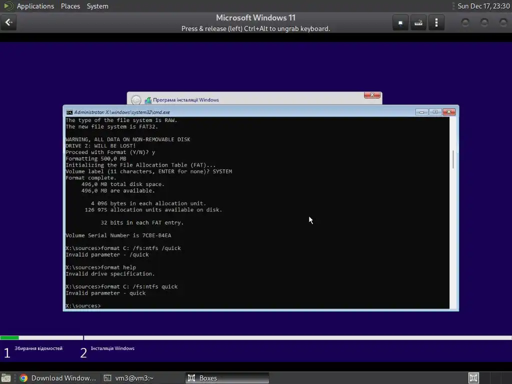Click the Boxes stop/fullscreen square button
This screenshot has height=384, width=512.
point(400,22)
